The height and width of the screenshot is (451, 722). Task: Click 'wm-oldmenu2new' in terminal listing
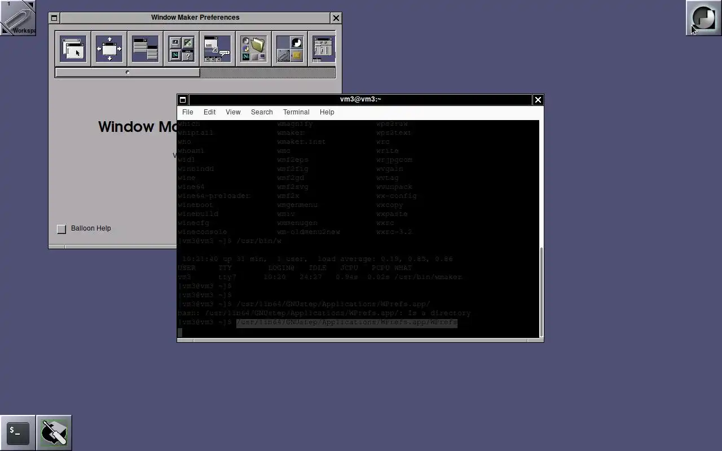tap(308, 232)
